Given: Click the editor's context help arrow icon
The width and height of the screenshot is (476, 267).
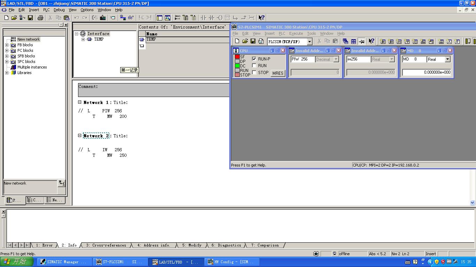Looking at the screenshot, I should coord(261,18).
